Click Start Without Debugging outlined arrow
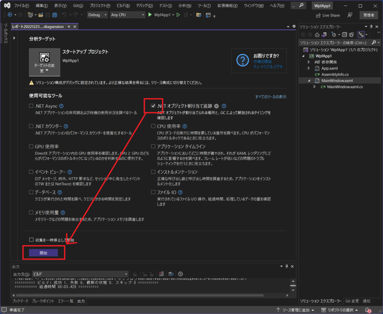The height and width of the screenshot is (314, 383). (178, 15)
